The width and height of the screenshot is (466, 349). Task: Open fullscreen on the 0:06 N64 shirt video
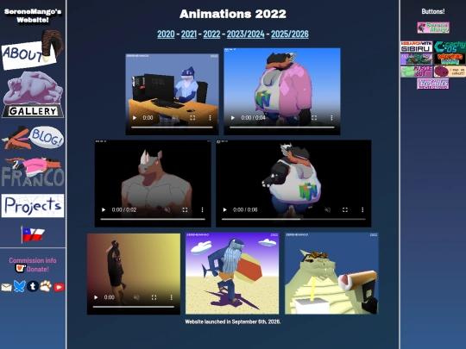(345, 209)
